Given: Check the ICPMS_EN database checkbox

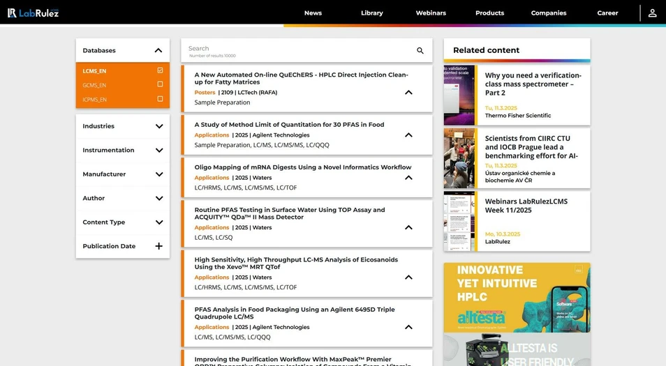Looking at the screenshot, I should click(x=160, y=99).
